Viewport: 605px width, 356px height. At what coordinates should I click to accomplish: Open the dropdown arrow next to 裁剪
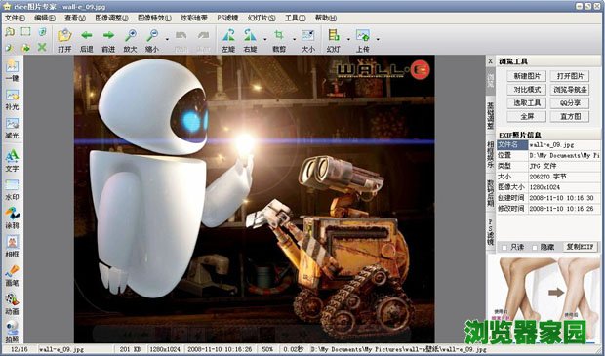[294, 39]
